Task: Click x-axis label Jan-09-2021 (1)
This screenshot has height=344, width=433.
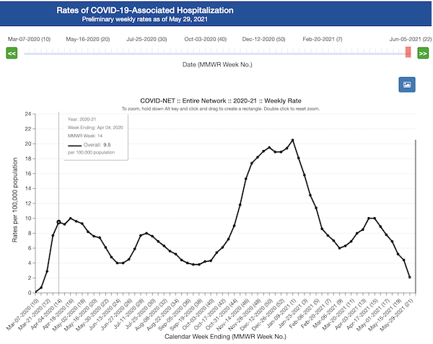Action: click(281, 314)
